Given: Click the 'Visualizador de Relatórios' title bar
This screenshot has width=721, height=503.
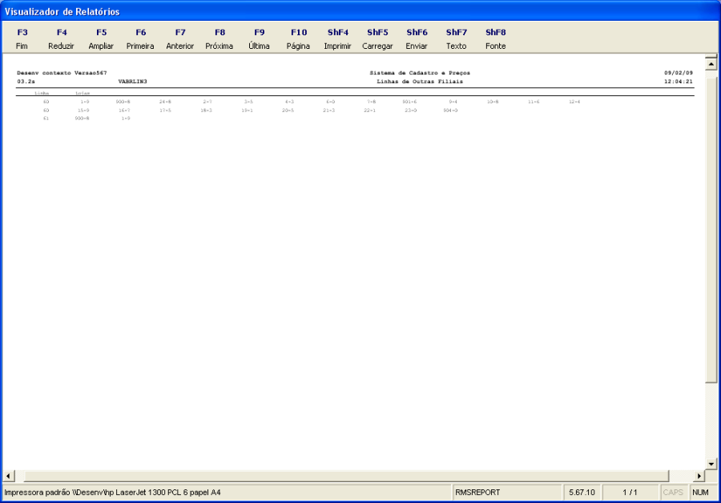Looking at the screenshot, I should click(360, 11).
